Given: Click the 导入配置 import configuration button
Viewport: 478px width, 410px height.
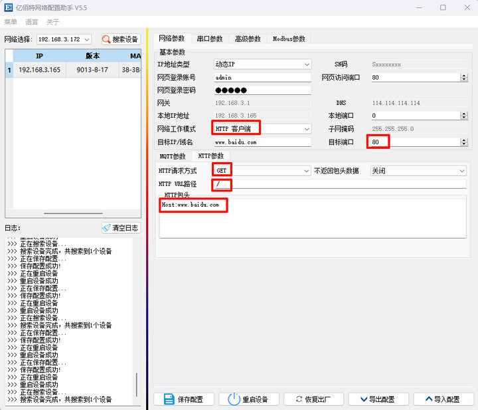Looking at the screenshot, I should pyautogui.click(x=441, y=399).
